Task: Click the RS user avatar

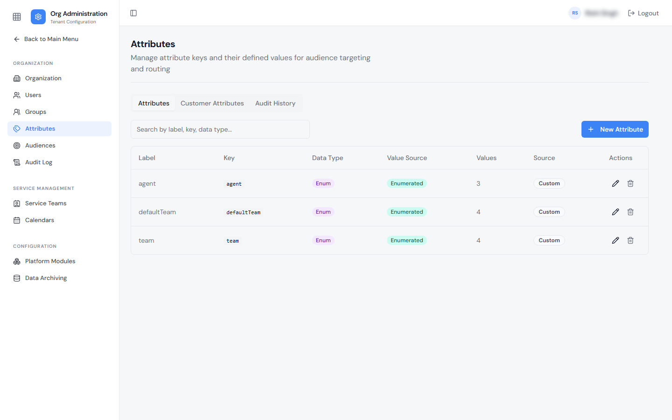Action: [x=575, y=13]
